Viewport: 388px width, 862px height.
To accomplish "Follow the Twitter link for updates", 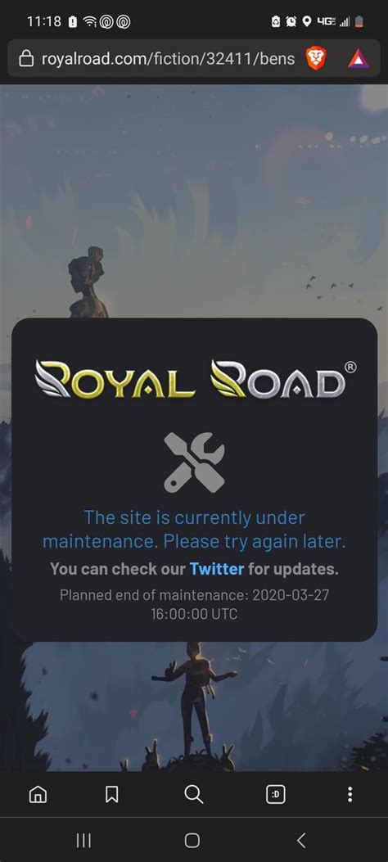I will [217, 568].
